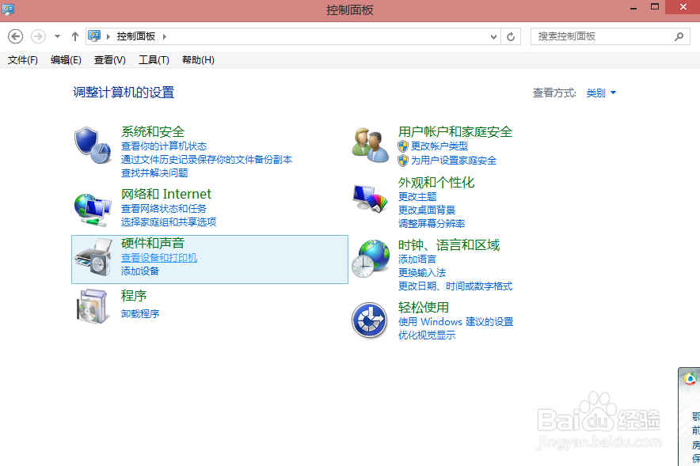Focus the 搜索控制面板 search field

pyautogui.click(x=611, y=36)
